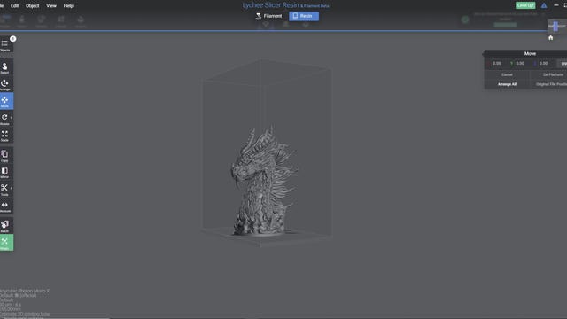Pick the Rotate tool
This screenshot has width=567, height=319.
(4, 119)
